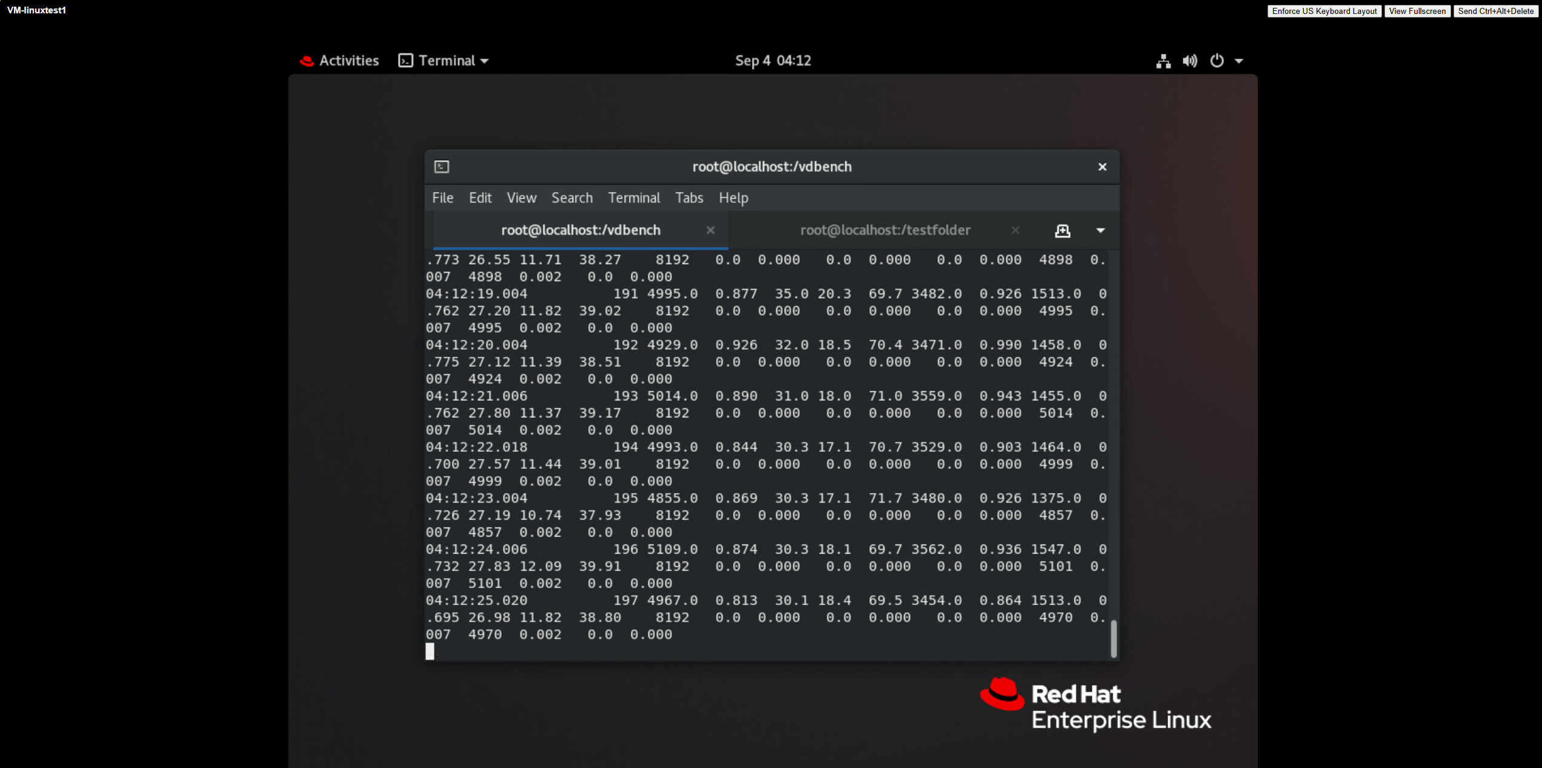The width and height of the screenshot is (1542, 768).
Task: Open the Edit menu
Action: pos(480,198)
